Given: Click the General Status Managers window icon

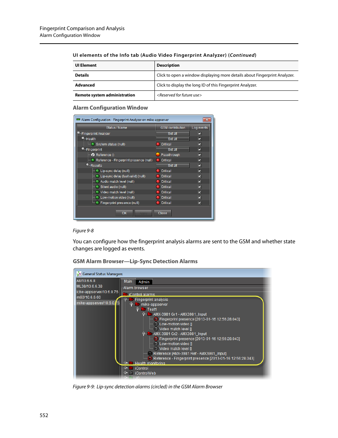Looking at the screenshot, I should pyautogui.click(x=79, y=274).
